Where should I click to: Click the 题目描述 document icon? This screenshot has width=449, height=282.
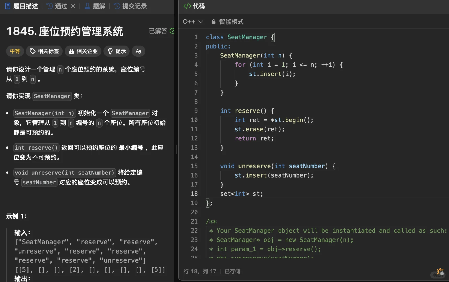pyautogui.click(x=8, y=6)
